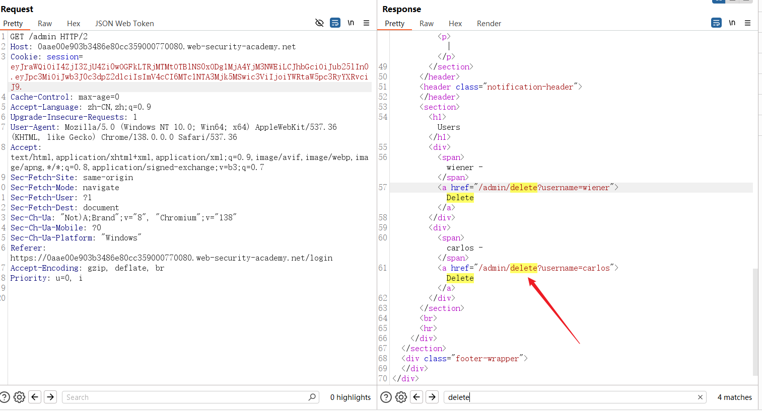This screenshot has height=411, width=762.
Task: Click the href "/admin/delete?username=wiener" line
Action: (x=528, y=188)
